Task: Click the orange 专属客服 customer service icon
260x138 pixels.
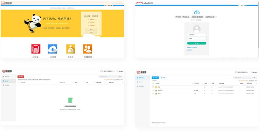Action: click(x=87, y=49)
